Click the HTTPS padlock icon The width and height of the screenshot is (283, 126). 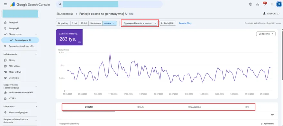click(x=5, y=98)
